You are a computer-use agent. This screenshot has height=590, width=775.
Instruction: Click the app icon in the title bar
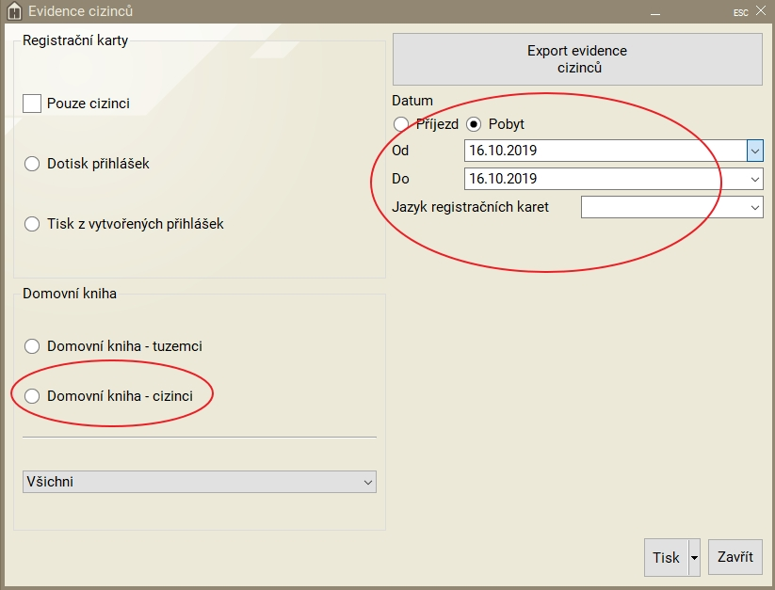pyautogui.click(x=14, y=11)
